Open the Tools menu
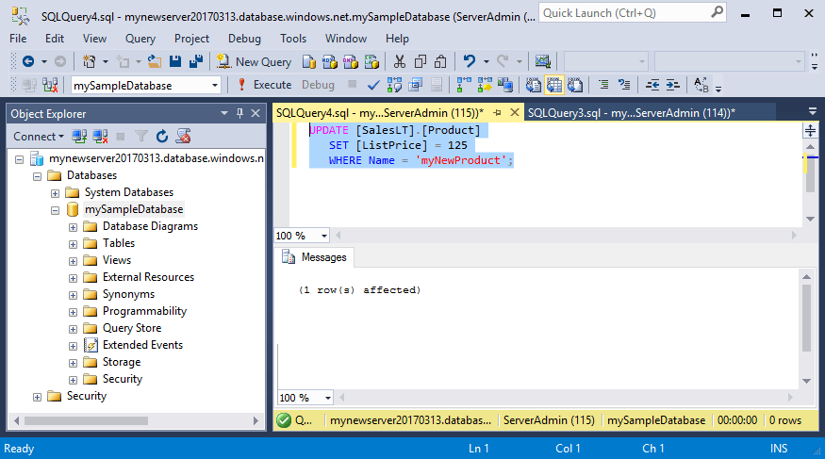 [x=293, y=39]
